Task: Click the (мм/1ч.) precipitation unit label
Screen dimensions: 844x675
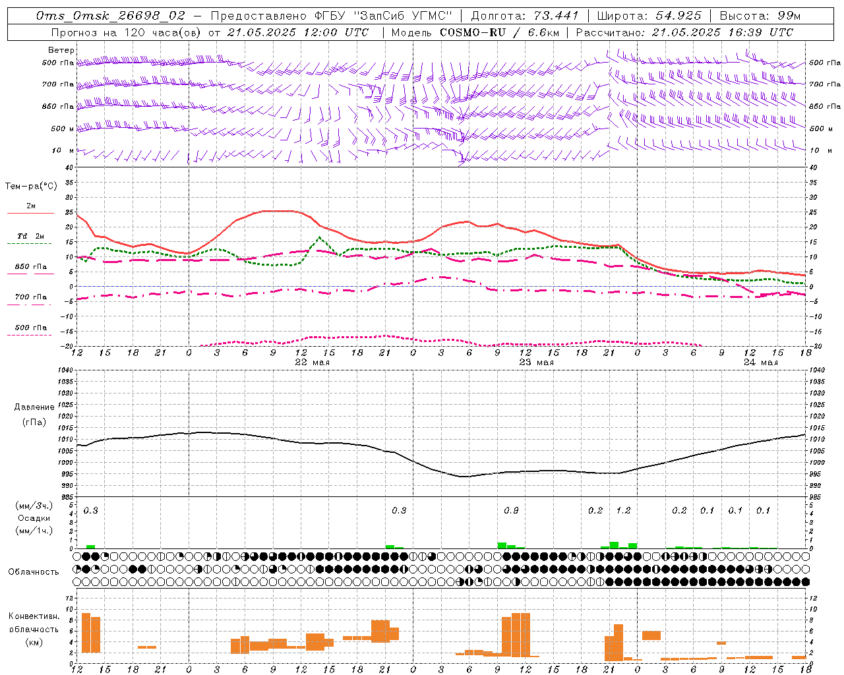Action: (34, 531)
